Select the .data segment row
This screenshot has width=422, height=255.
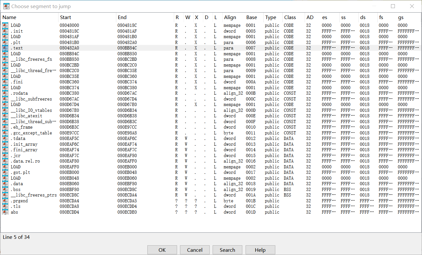tap(17, 184)
